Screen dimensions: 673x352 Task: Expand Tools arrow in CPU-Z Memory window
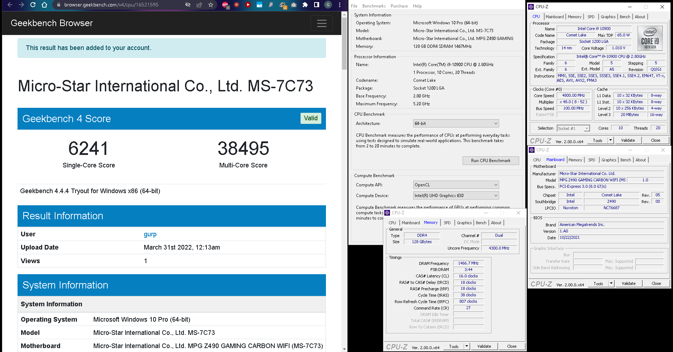[x=467, y=346]
